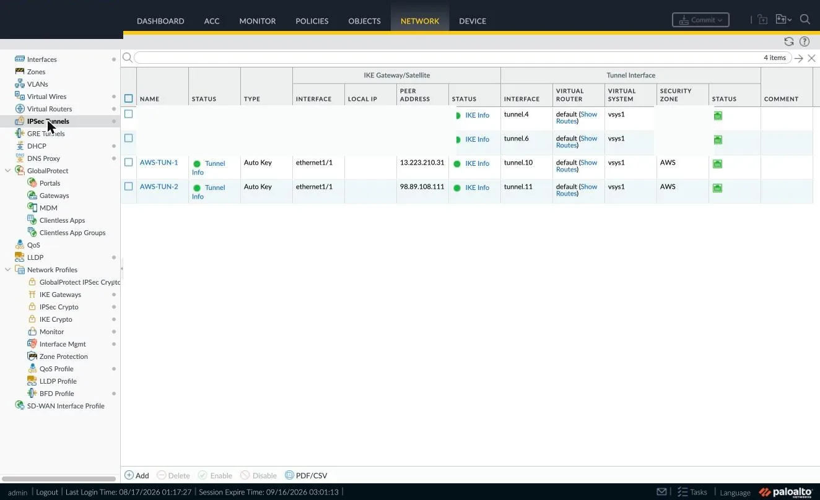Click the Logout link
Image resolution: width=820 pixels, height=500 pixels.
[47, 492]
